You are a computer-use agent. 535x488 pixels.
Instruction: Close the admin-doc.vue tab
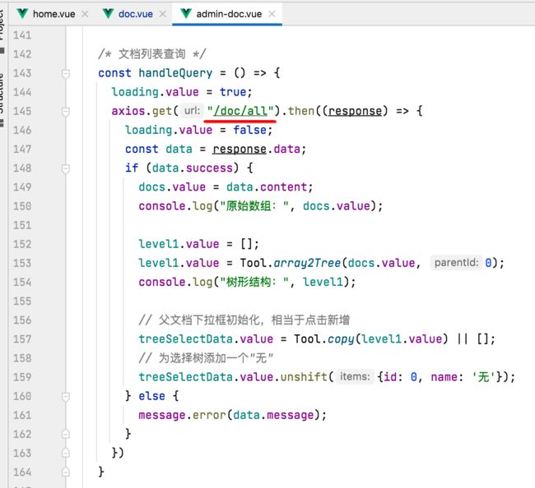[272, 14]
